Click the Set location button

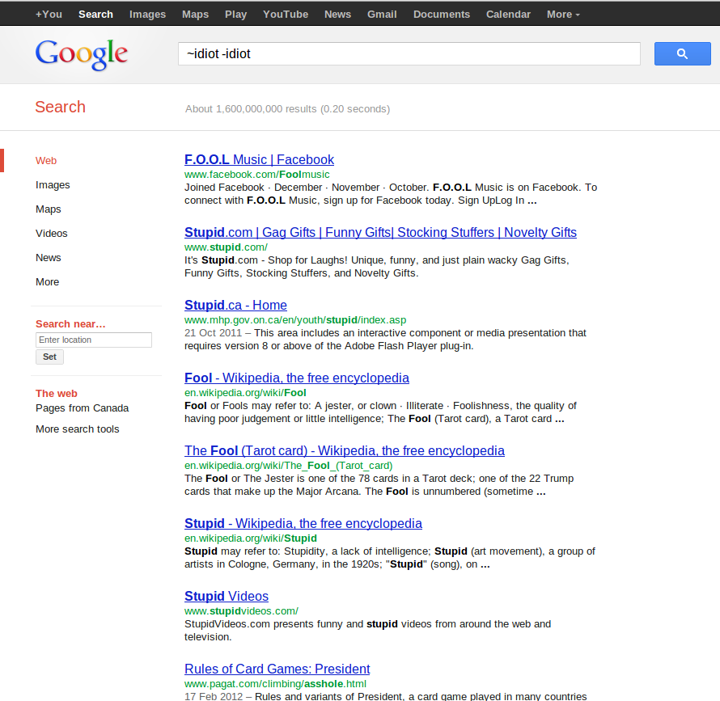pos(49,357)
